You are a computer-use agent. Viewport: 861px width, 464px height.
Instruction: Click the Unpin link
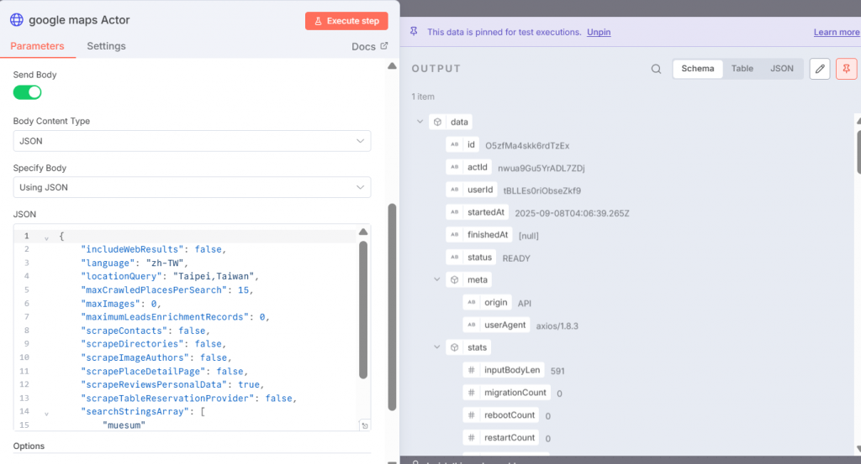pos(599,32)
